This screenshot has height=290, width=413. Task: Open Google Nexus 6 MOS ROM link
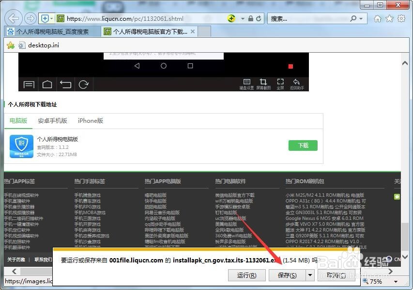coord(324,218)
